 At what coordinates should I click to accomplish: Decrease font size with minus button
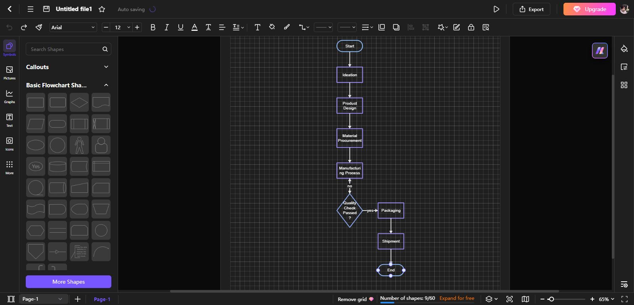106,27
